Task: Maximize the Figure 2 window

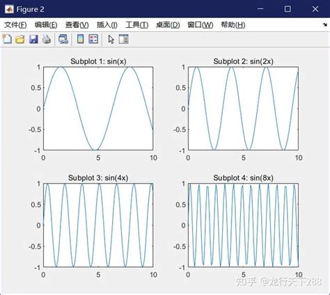Action: (x=288, y=9)
